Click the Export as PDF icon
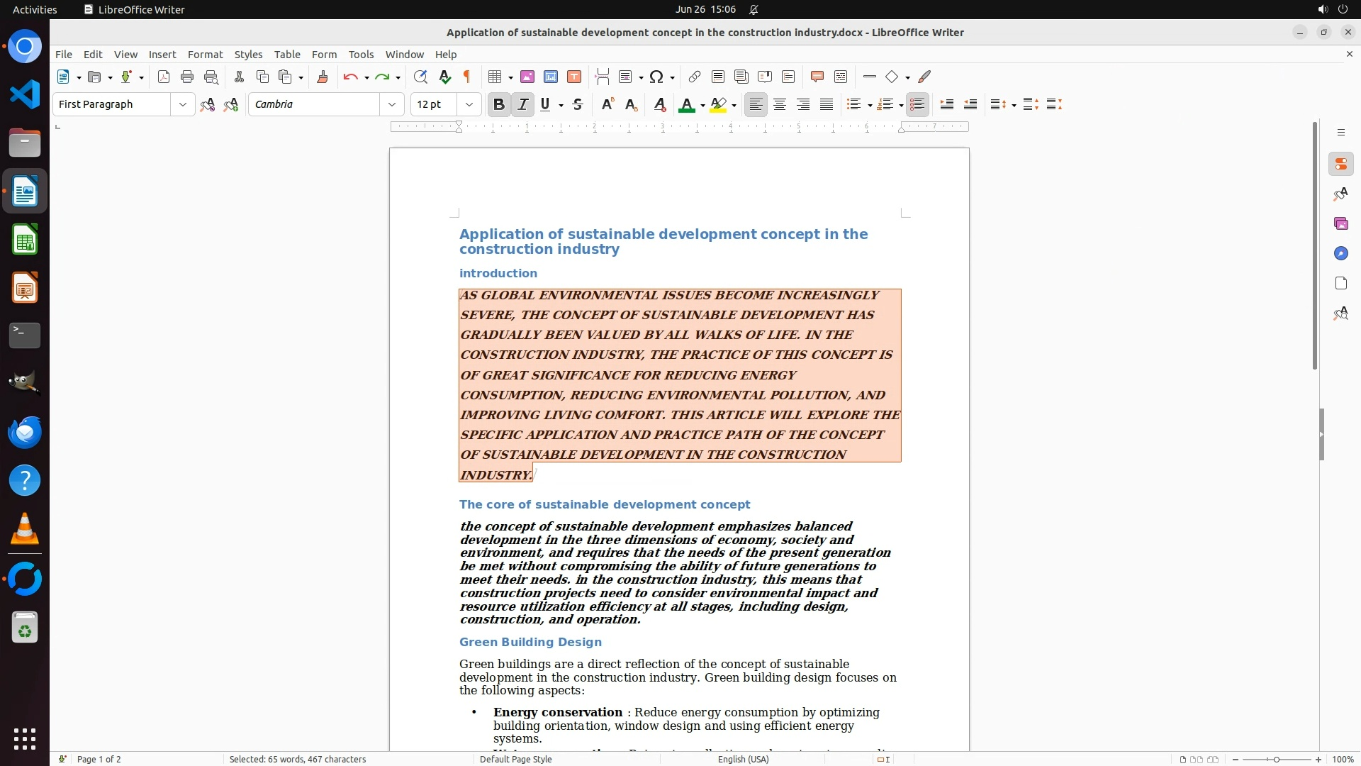This screenshot has height=766, width=1361. (x=164, y=77)
